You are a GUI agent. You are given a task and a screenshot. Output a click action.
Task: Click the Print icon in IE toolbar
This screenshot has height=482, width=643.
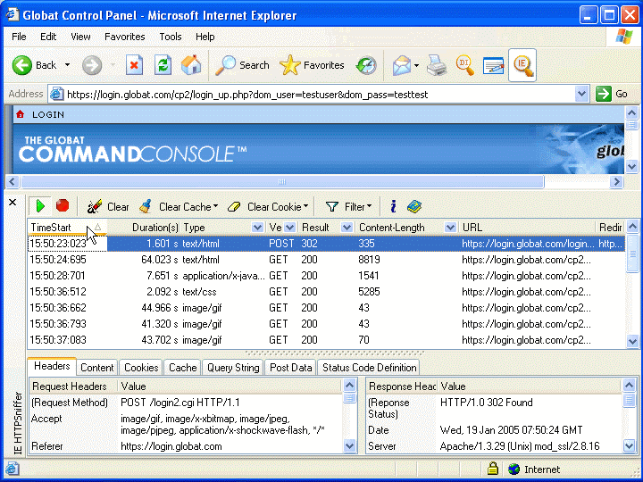(436, 65)
